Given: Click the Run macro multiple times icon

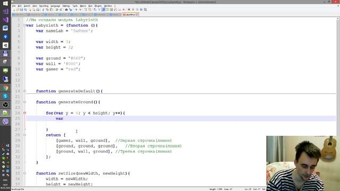Looking at the screenshot, I should coord(141,10).
